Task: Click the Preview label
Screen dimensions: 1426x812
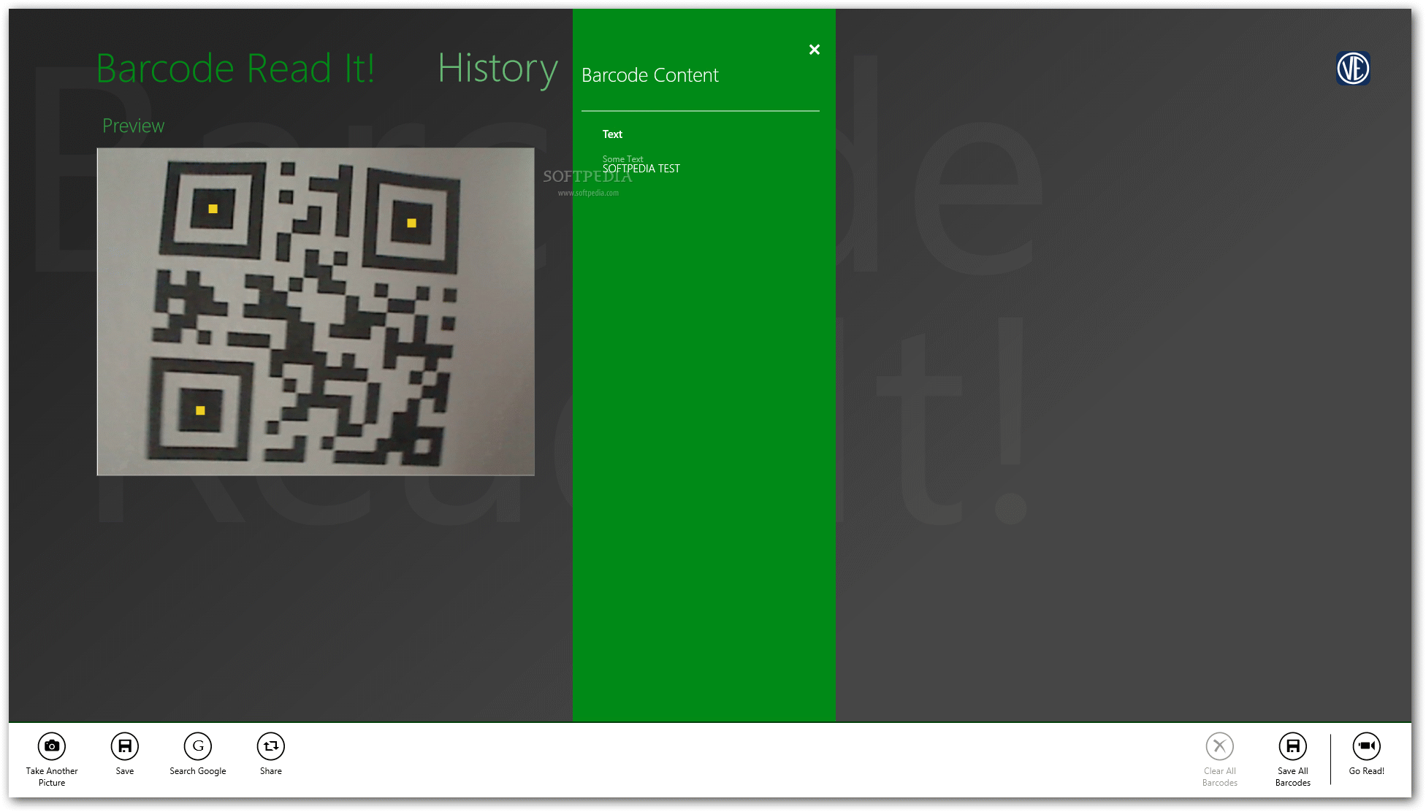Action: coord(134,126)
